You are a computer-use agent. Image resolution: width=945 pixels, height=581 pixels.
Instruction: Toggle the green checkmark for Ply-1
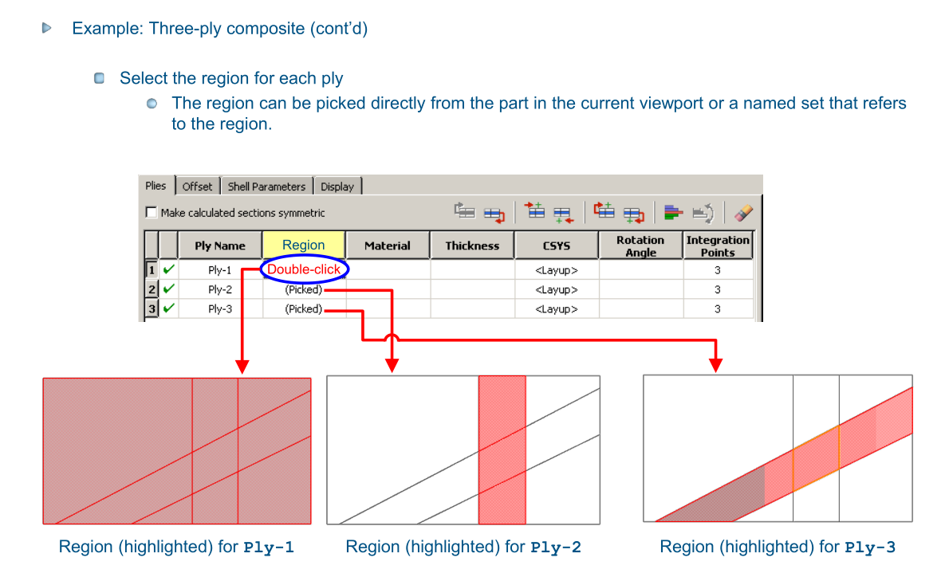168,270
